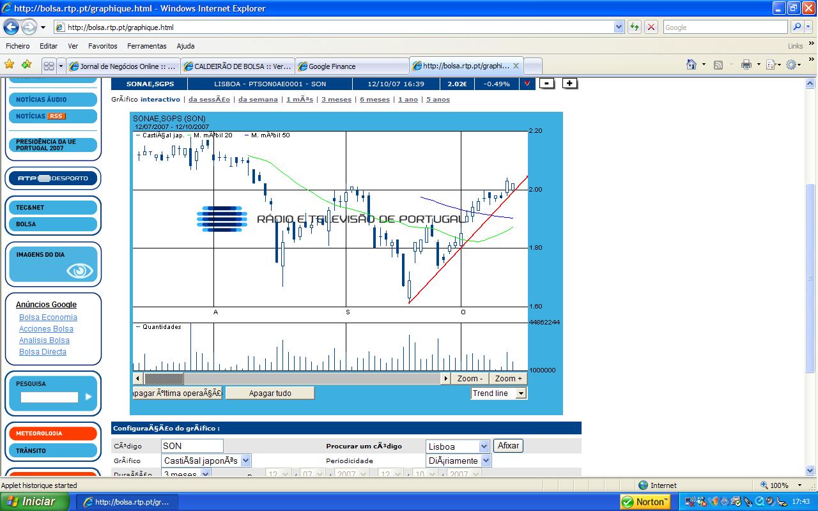Screen dimensions: 818x511
Task: Show the da semana chart period
Action: [x=258, y=100]
